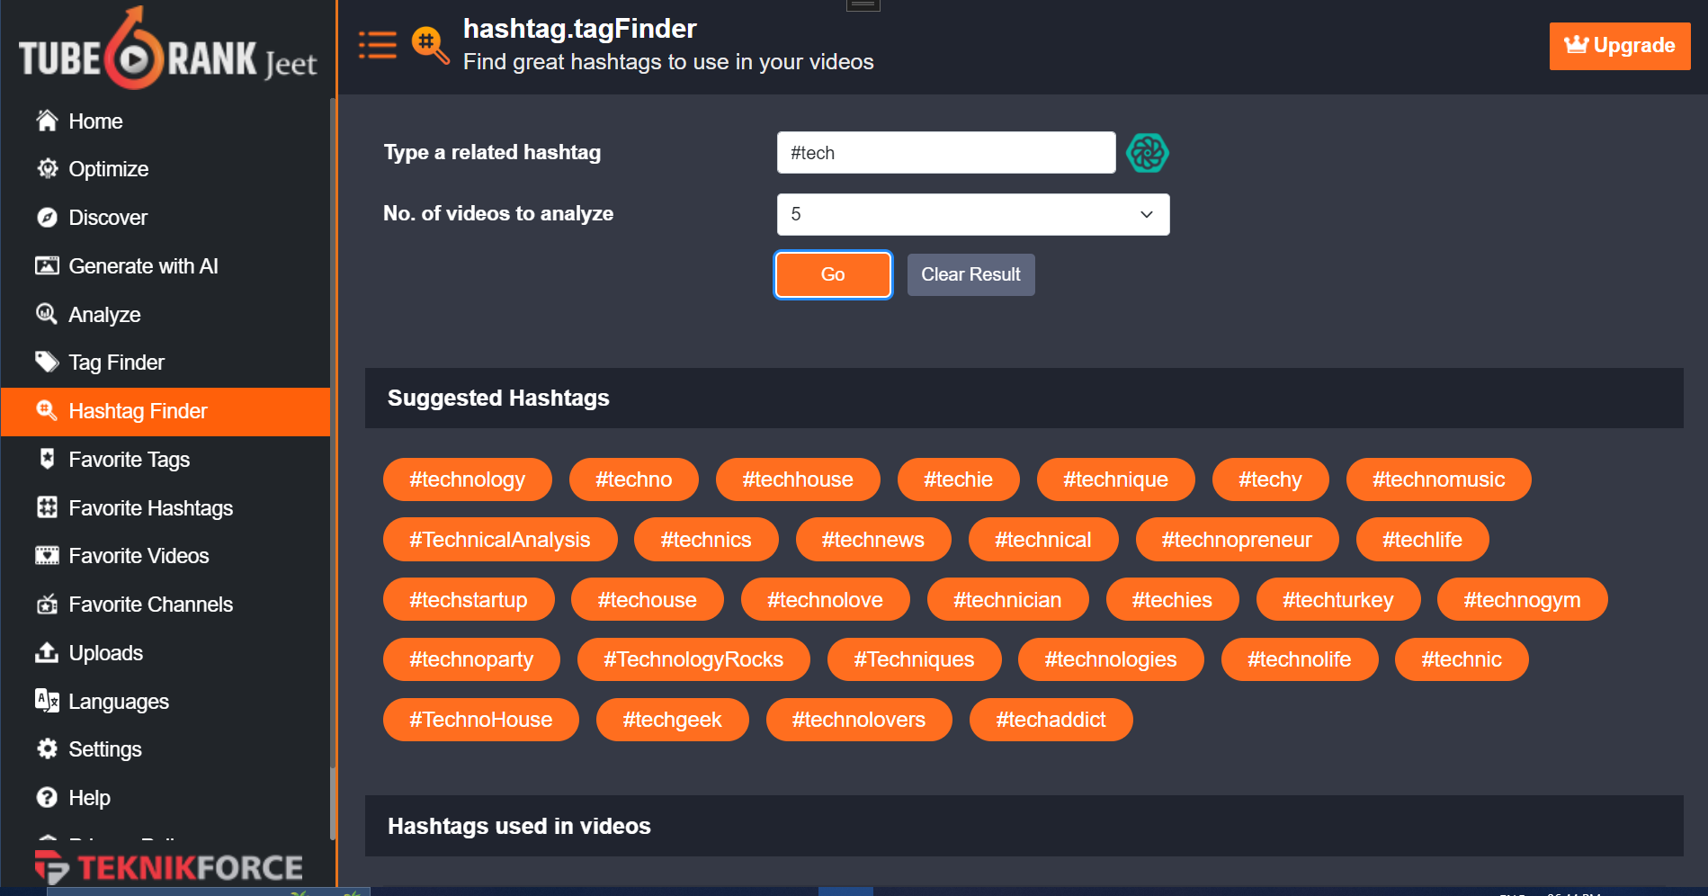This screenshot has width=1708, height=896.
Task: Click the Discover compass icon
Action: pos(47,217)
